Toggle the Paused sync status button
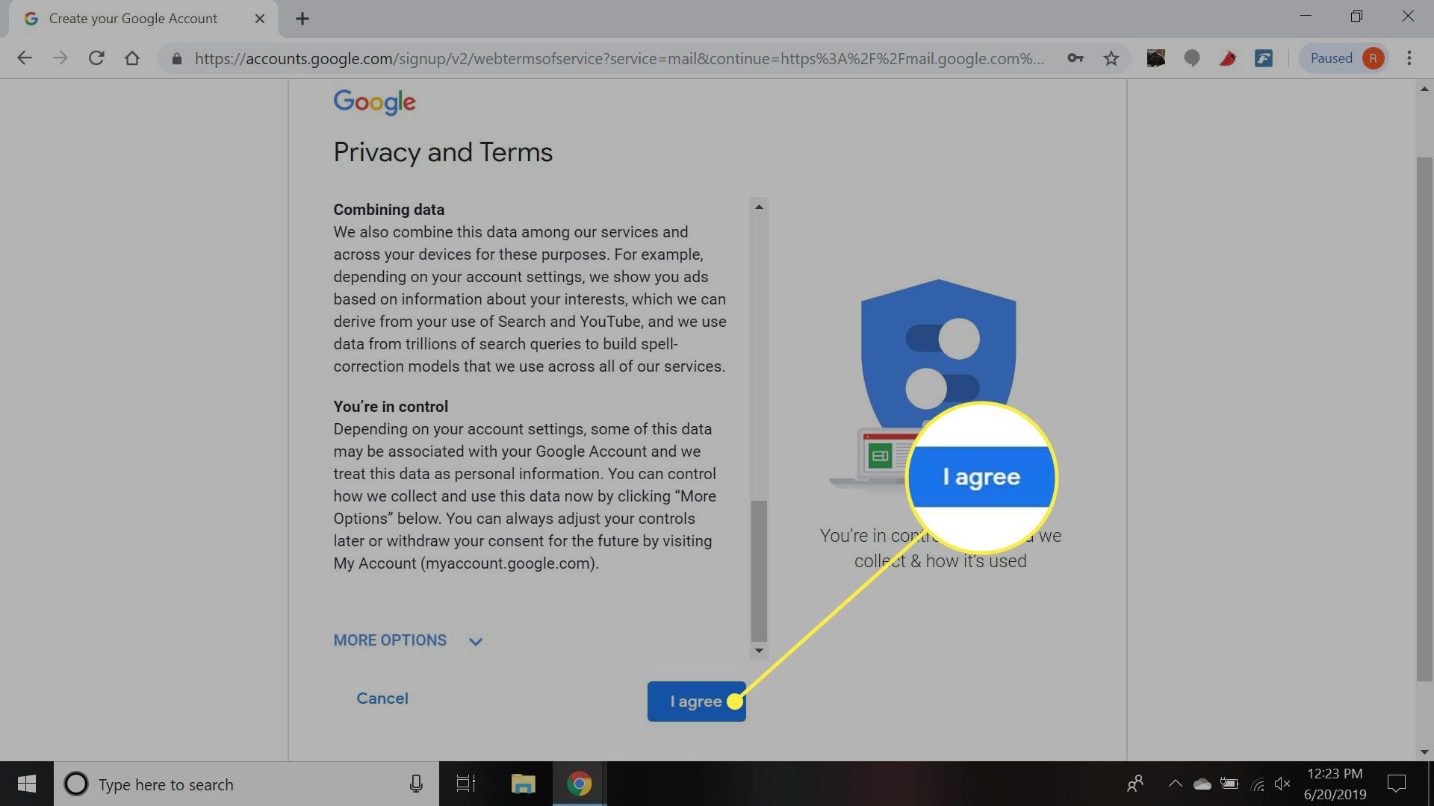The width and height of the screenshot is (1434, 806). [x=1342, y=57]
